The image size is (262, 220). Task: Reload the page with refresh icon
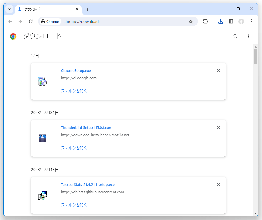(x=31, y=21)
